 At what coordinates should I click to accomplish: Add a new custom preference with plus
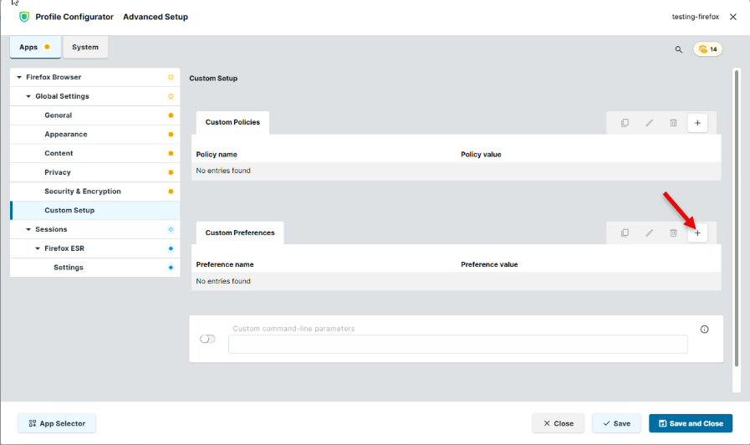(697, 233)
